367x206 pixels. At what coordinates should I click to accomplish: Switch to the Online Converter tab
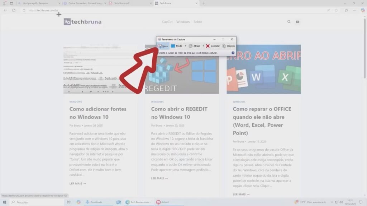tap(84, 3)
